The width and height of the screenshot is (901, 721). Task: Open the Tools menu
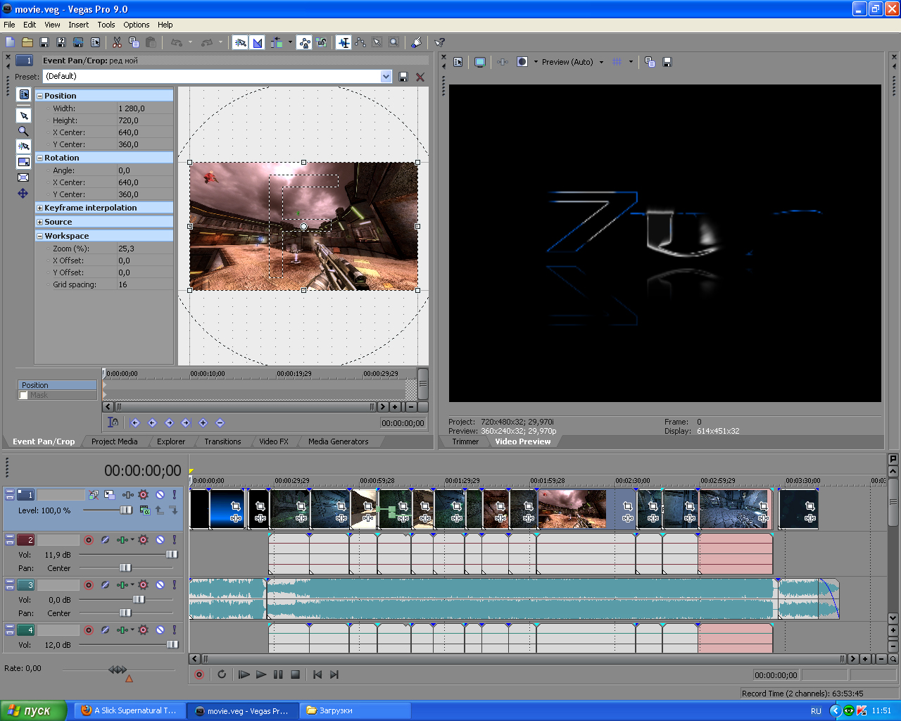(x=106, y=25)
